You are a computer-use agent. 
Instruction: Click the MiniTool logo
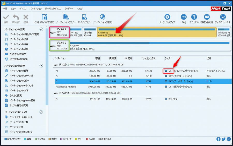(x=221, y=9)
